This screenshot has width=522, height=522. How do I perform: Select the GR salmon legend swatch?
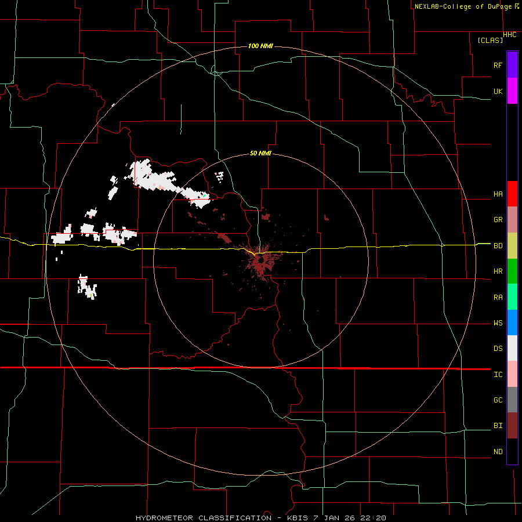point(512,219)
